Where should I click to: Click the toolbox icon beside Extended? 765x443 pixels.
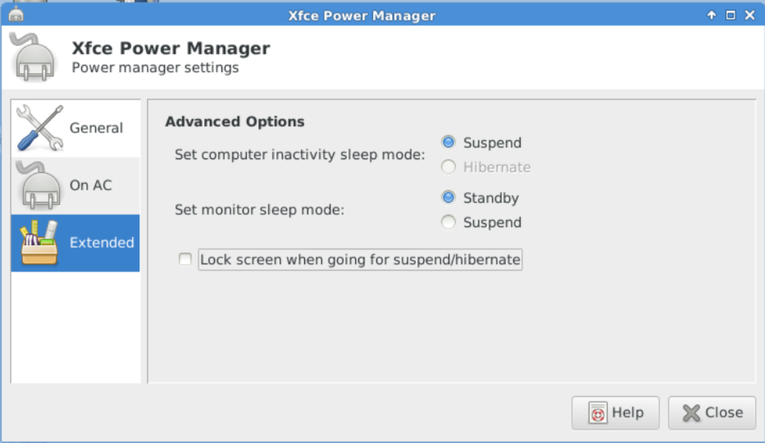coord(39,243)
